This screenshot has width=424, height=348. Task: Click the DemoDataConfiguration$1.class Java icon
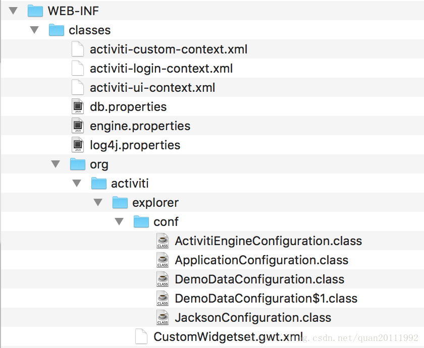(163, 298)
